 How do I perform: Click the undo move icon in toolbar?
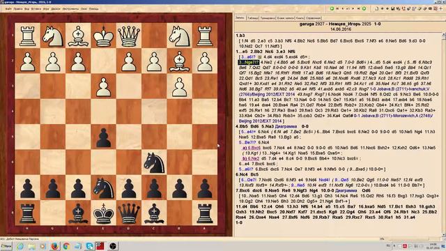click(348, 8)
